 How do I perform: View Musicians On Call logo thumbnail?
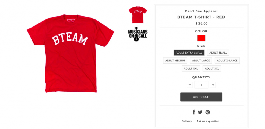(x=138, y=34)
